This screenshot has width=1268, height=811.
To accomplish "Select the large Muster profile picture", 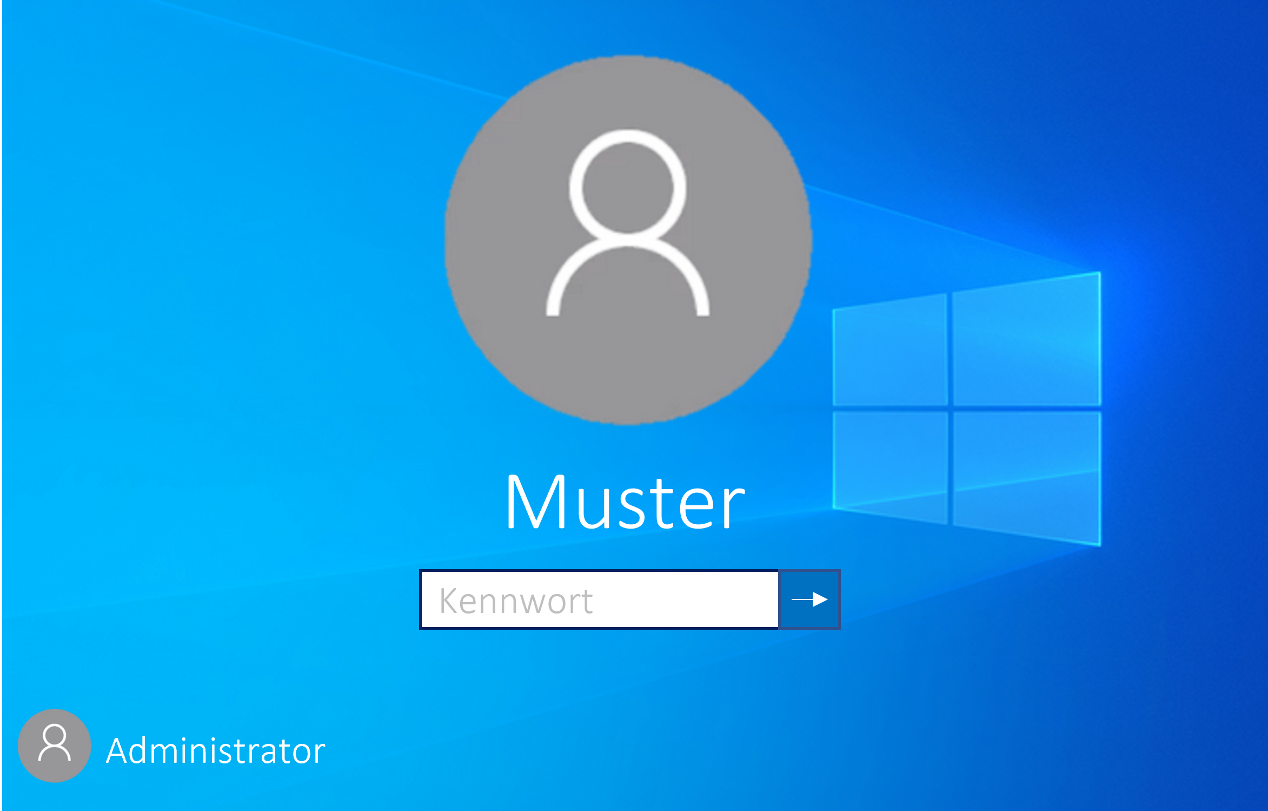I will [x=628, y=240].
